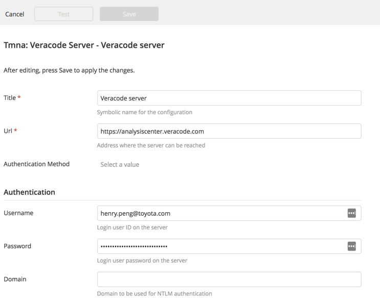Click the 'Login user ID on the server' hint
Image resolution: width=380 pixels, height=308 pixels.
(132, 227)
